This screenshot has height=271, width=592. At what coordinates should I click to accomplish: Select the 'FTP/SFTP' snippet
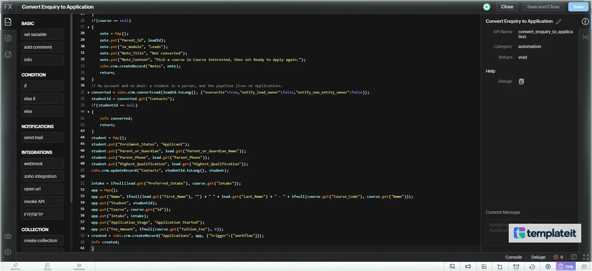(42, 214)
